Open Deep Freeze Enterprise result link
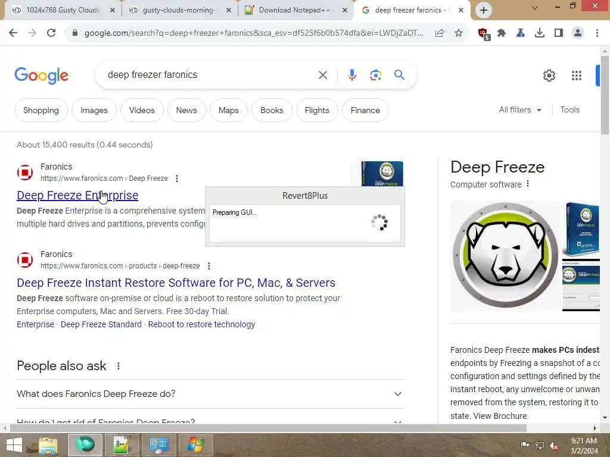 [77, 195]
